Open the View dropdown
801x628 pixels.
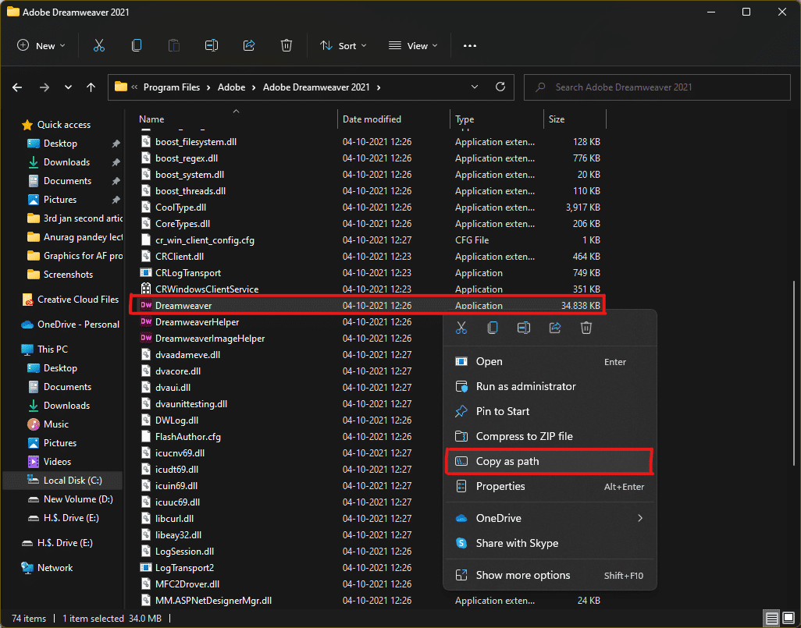pyautogui.click(x=413, y=46)
